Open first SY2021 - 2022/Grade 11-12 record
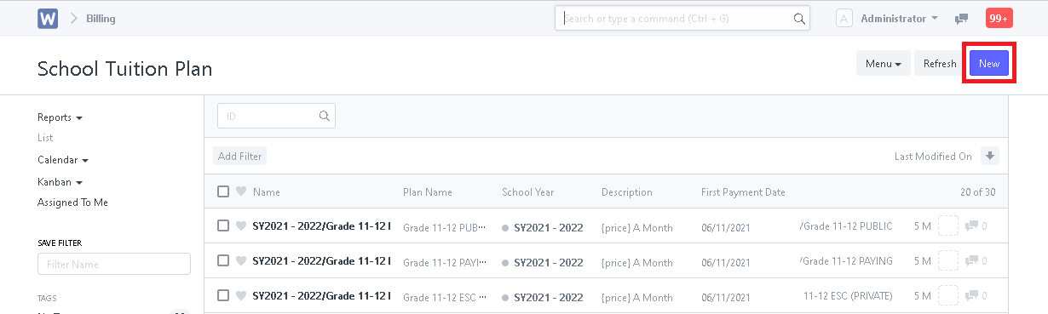Viewport: 1048px width, 314px height. 321,226
